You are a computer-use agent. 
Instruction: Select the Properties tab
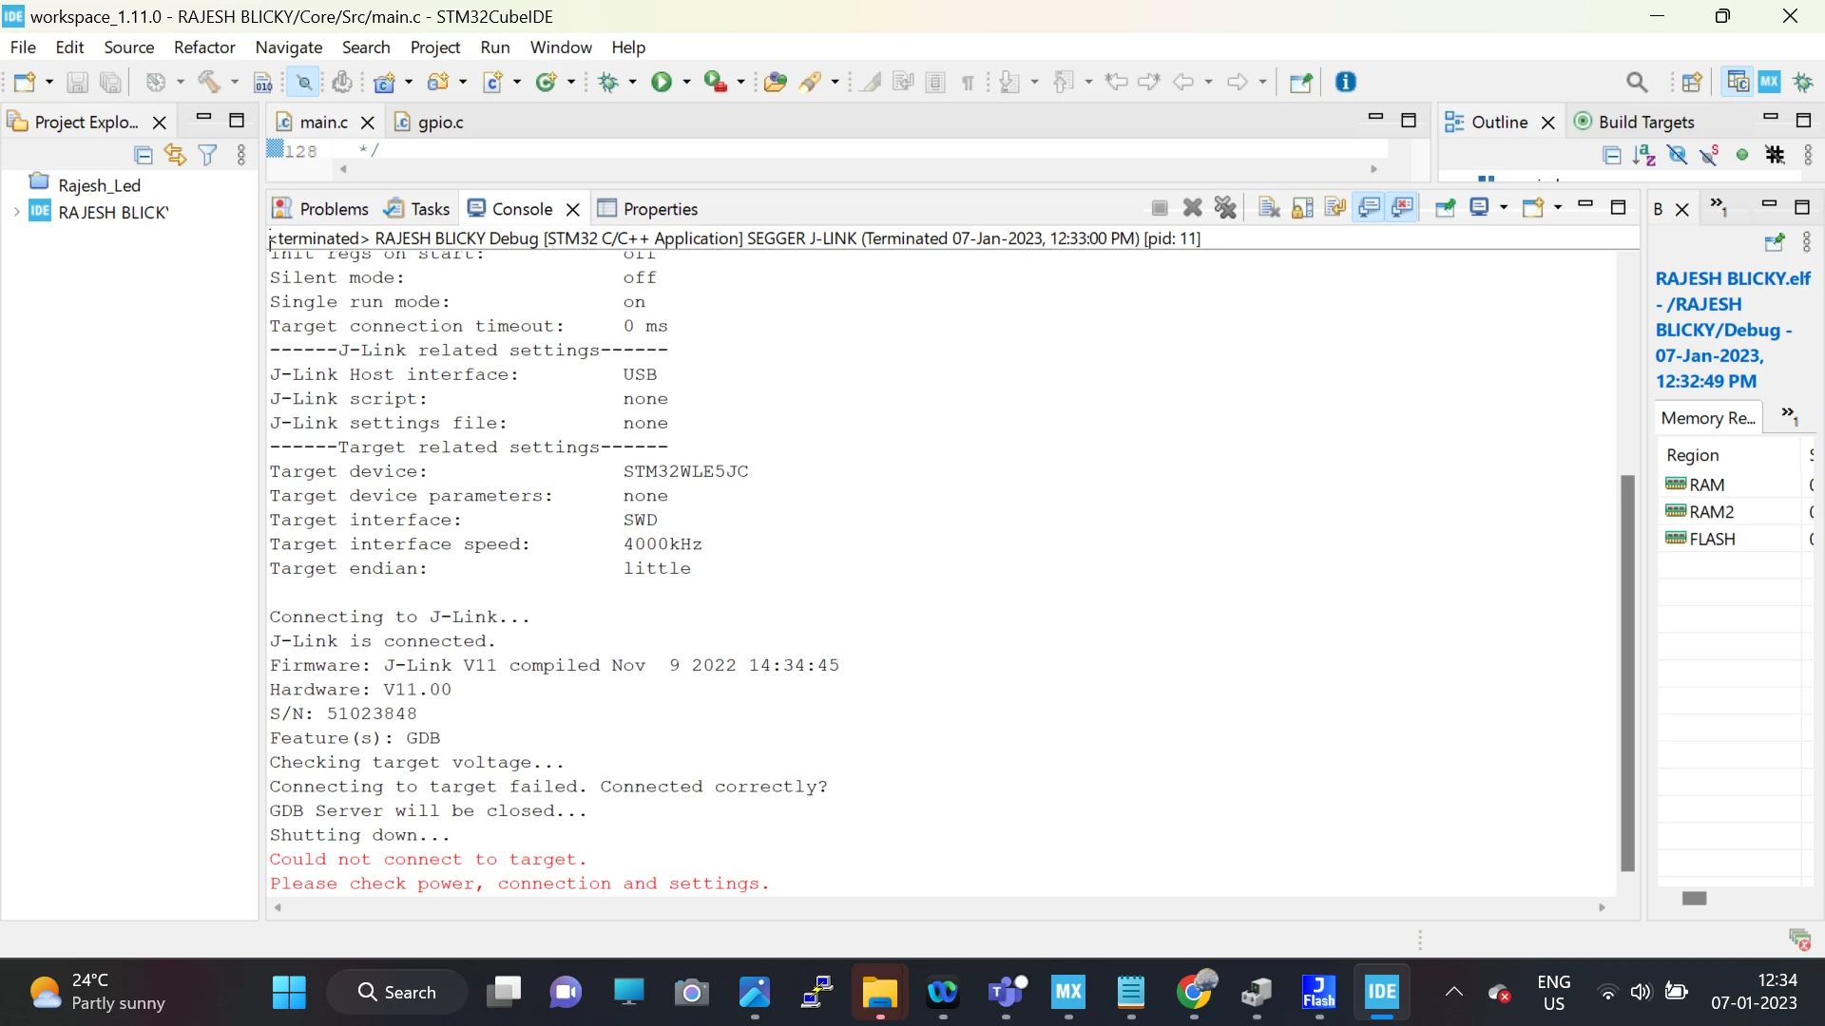[647, 209]
